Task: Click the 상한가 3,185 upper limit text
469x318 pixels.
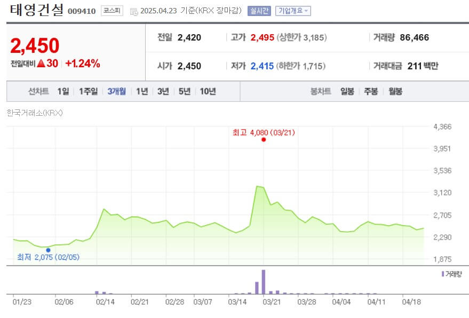Action: click(301, 38)
